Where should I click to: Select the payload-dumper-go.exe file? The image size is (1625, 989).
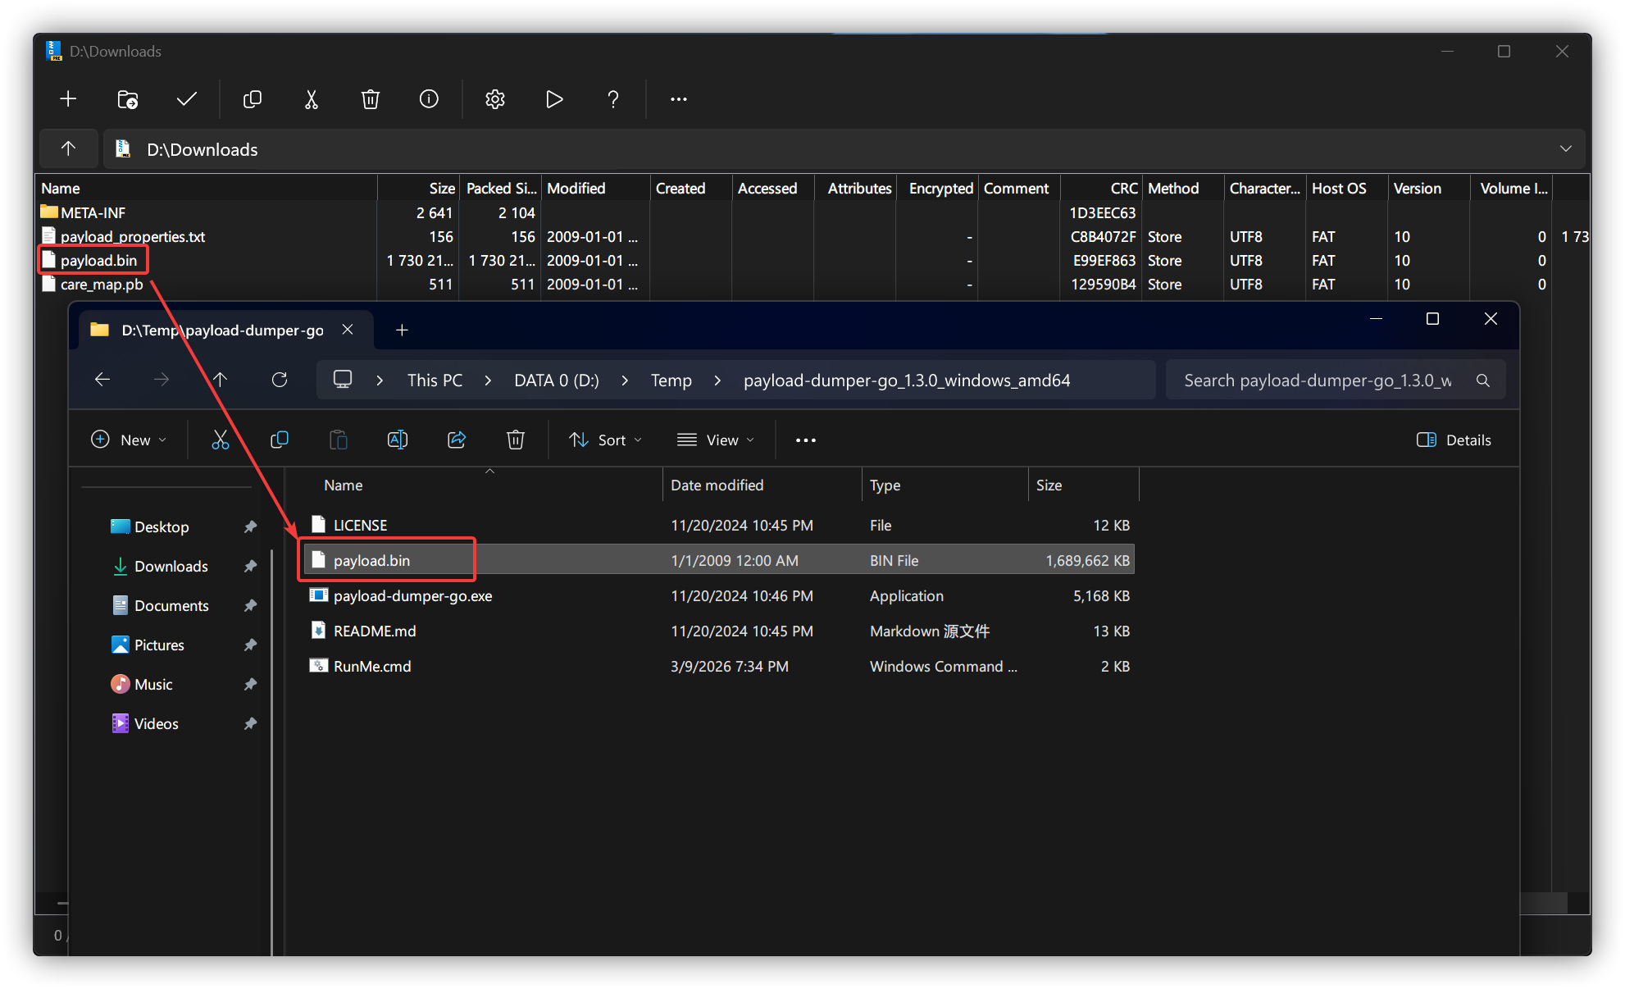412,596
